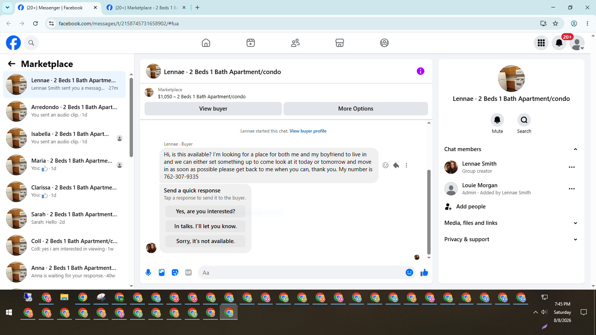The height and width of the screenshot is (335, 596).
Task: Open the Maria conversation
Action: 64,165
